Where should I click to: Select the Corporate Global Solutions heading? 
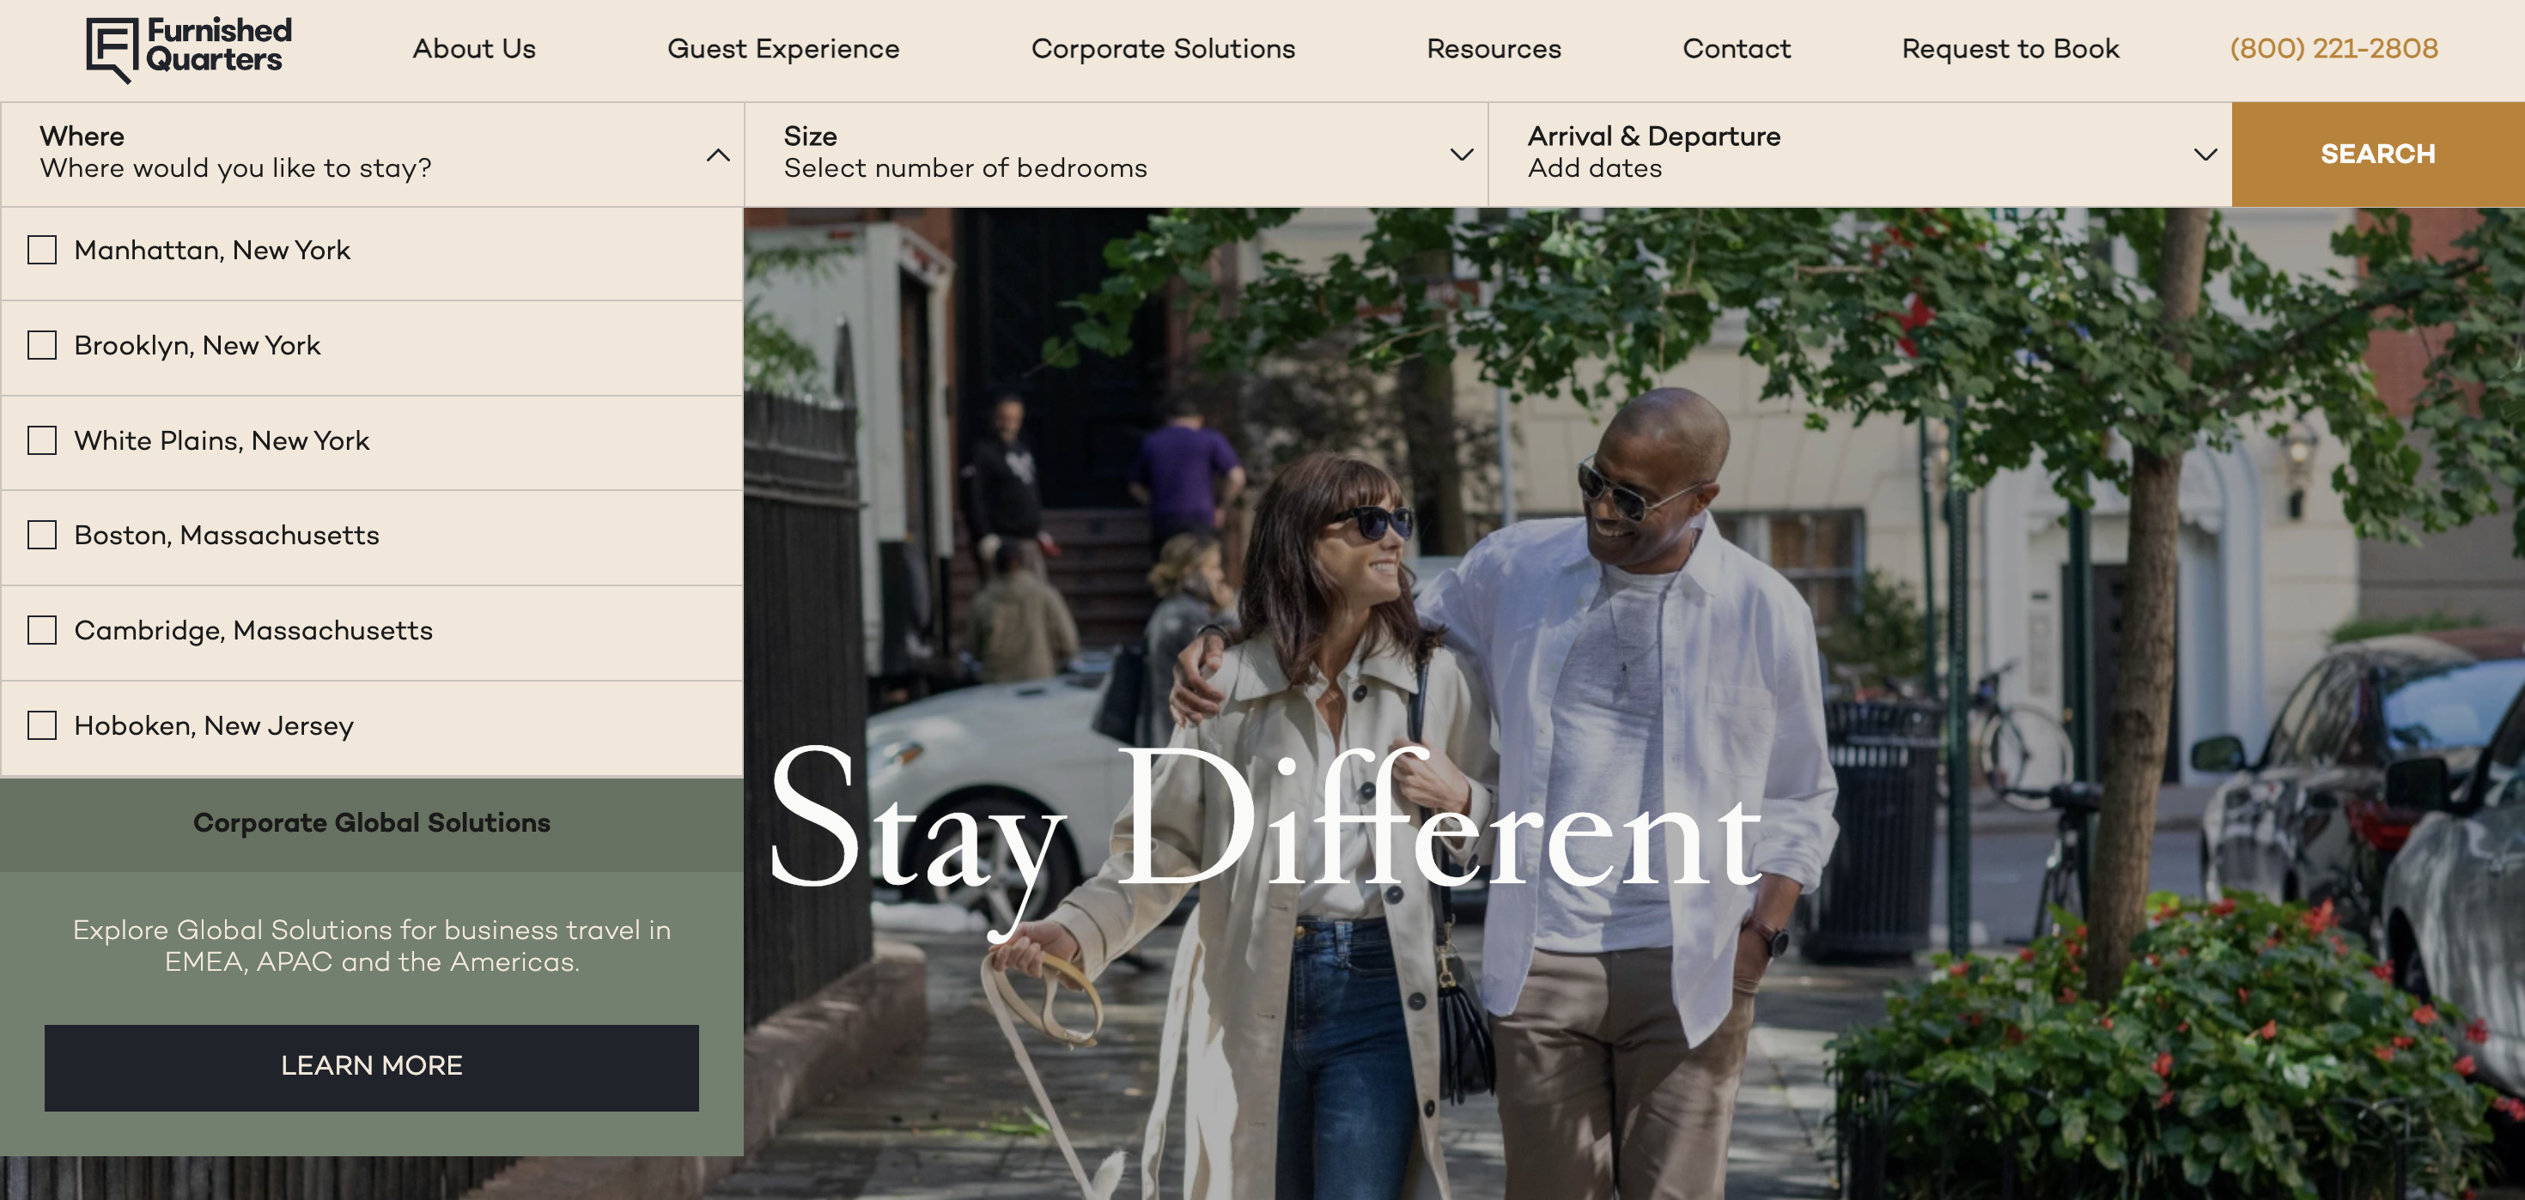tap(372, 823)
